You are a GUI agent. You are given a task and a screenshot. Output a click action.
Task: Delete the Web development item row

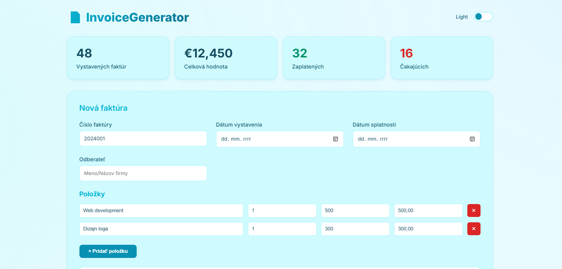coord(474,211)
